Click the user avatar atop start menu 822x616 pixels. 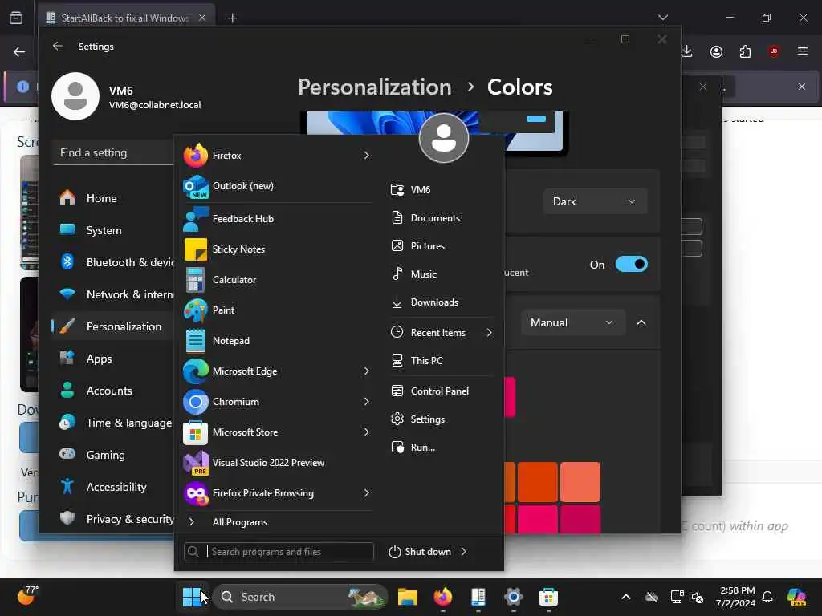[x=443, y=138]
